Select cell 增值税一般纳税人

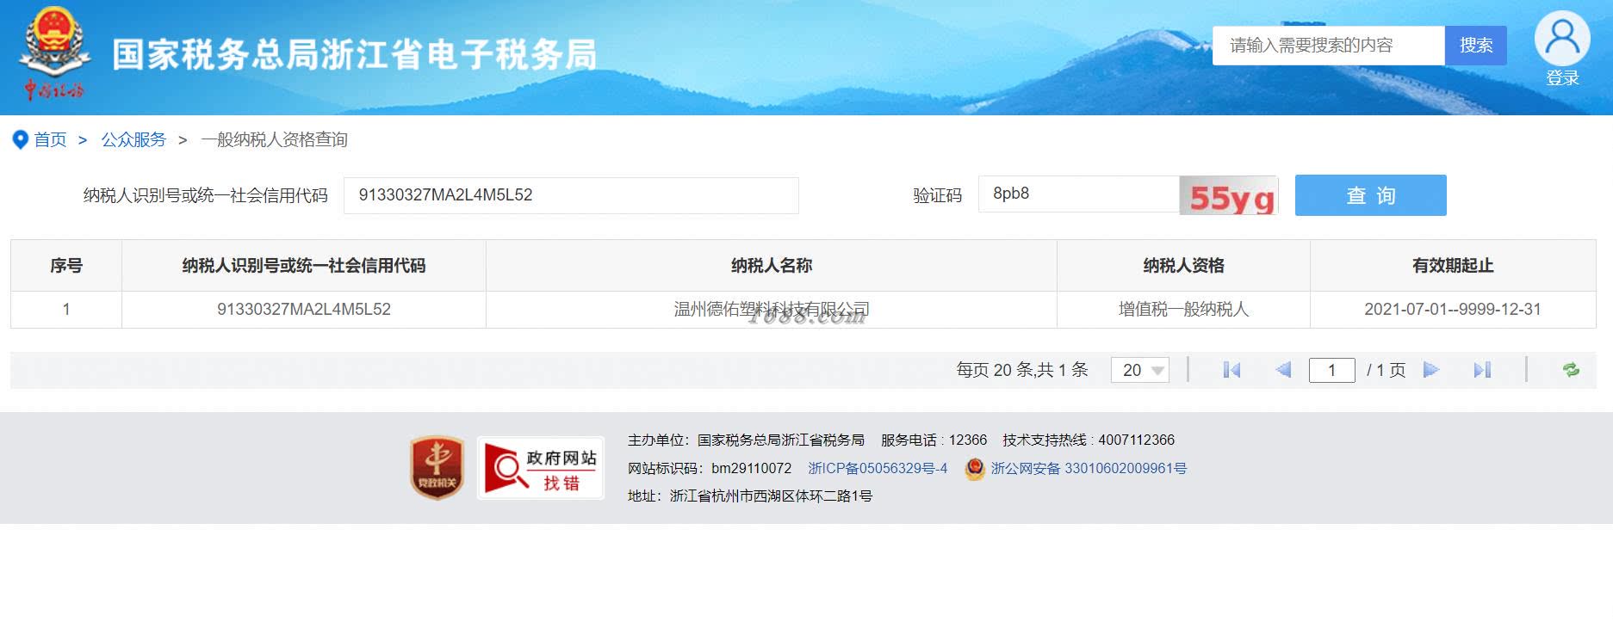(1184, 310)
